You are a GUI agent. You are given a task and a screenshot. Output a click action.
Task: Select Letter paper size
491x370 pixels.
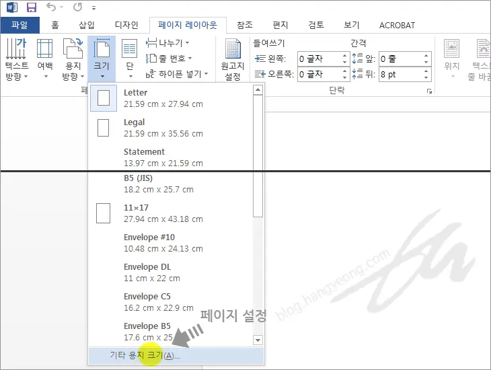click(171, 98)
